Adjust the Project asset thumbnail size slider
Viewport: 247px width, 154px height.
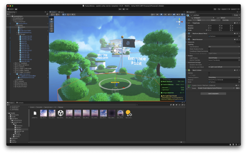click(181, 142)
